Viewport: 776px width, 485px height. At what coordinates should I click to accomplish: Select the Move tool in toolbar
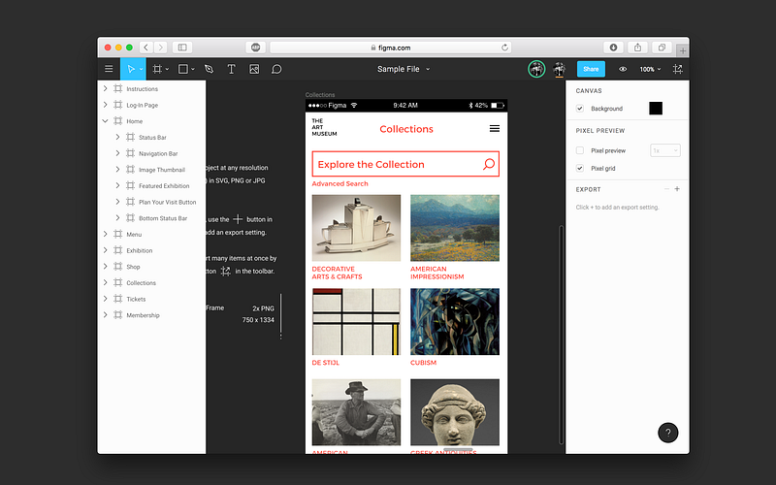pyautogui.click(x=129, y=69)
